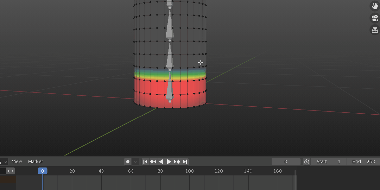Click the bone tip joint at the bottom of the cylinder
The height and width of the screenshot is (190, 380).
pyautogui.click(x=170, y=101)
